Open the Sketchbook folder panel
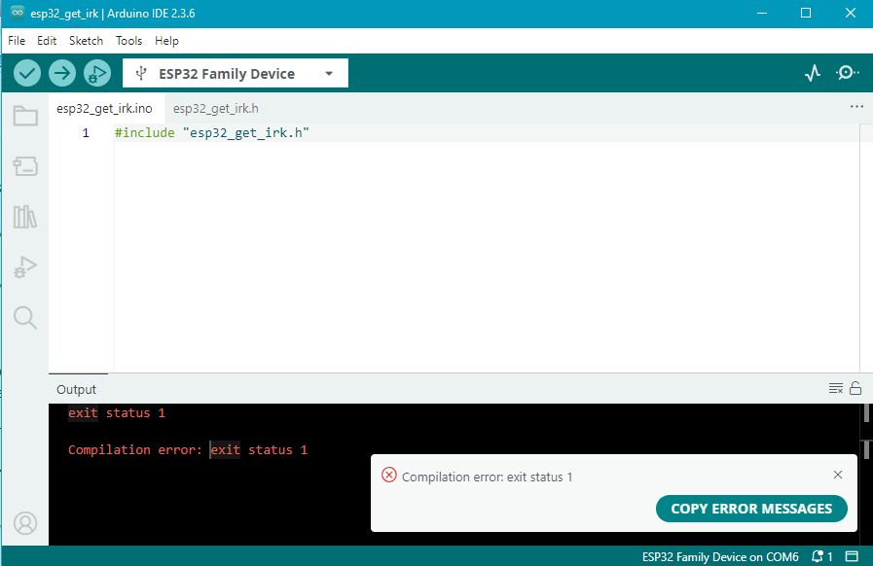Screen dimensions: 873x566 click(x=25, y=116)
